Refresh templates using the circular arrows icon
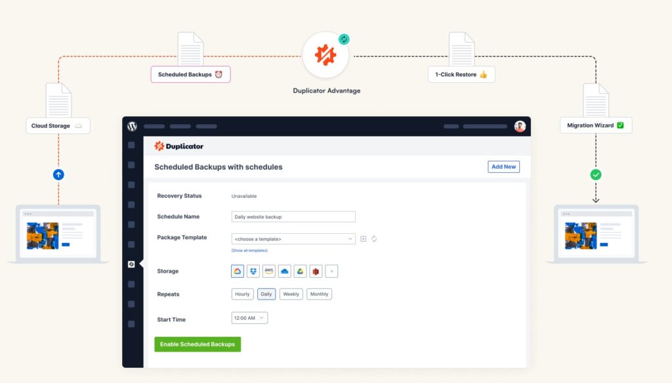This screenshot has width=672, height=383. (x=374, y=239)
